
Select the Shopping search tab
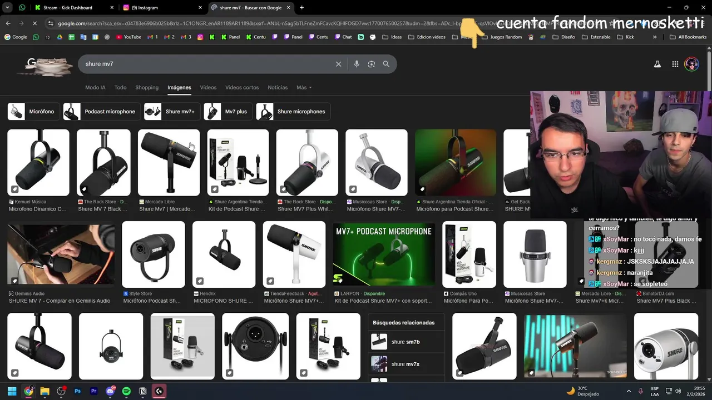tap(147, 88)
